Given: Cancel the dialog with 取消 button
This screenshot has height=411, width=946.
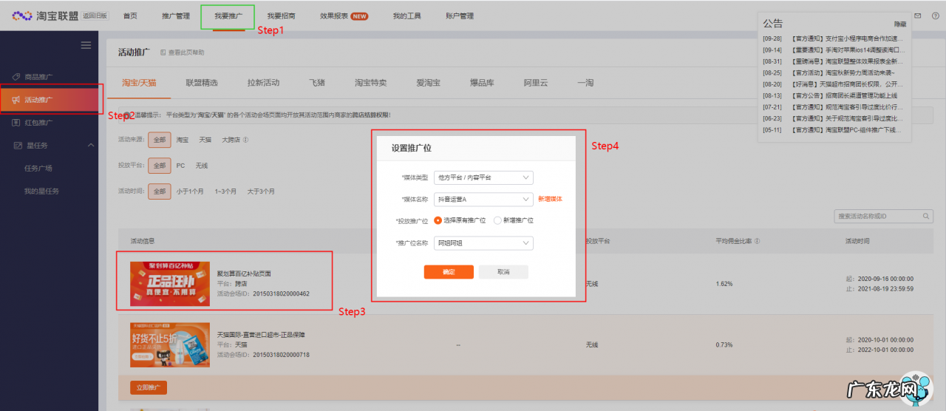Looking at the screenshot, I should pyautogui.click(x=503, y=272).
